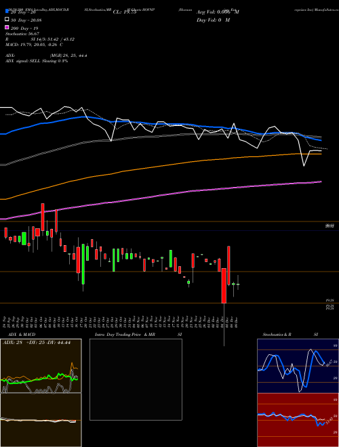Select the 'Avg Vol: 0.006 M' text
The height and width of the screenshot is (447, 339).
pyautogui.click(x=218, y=12)
